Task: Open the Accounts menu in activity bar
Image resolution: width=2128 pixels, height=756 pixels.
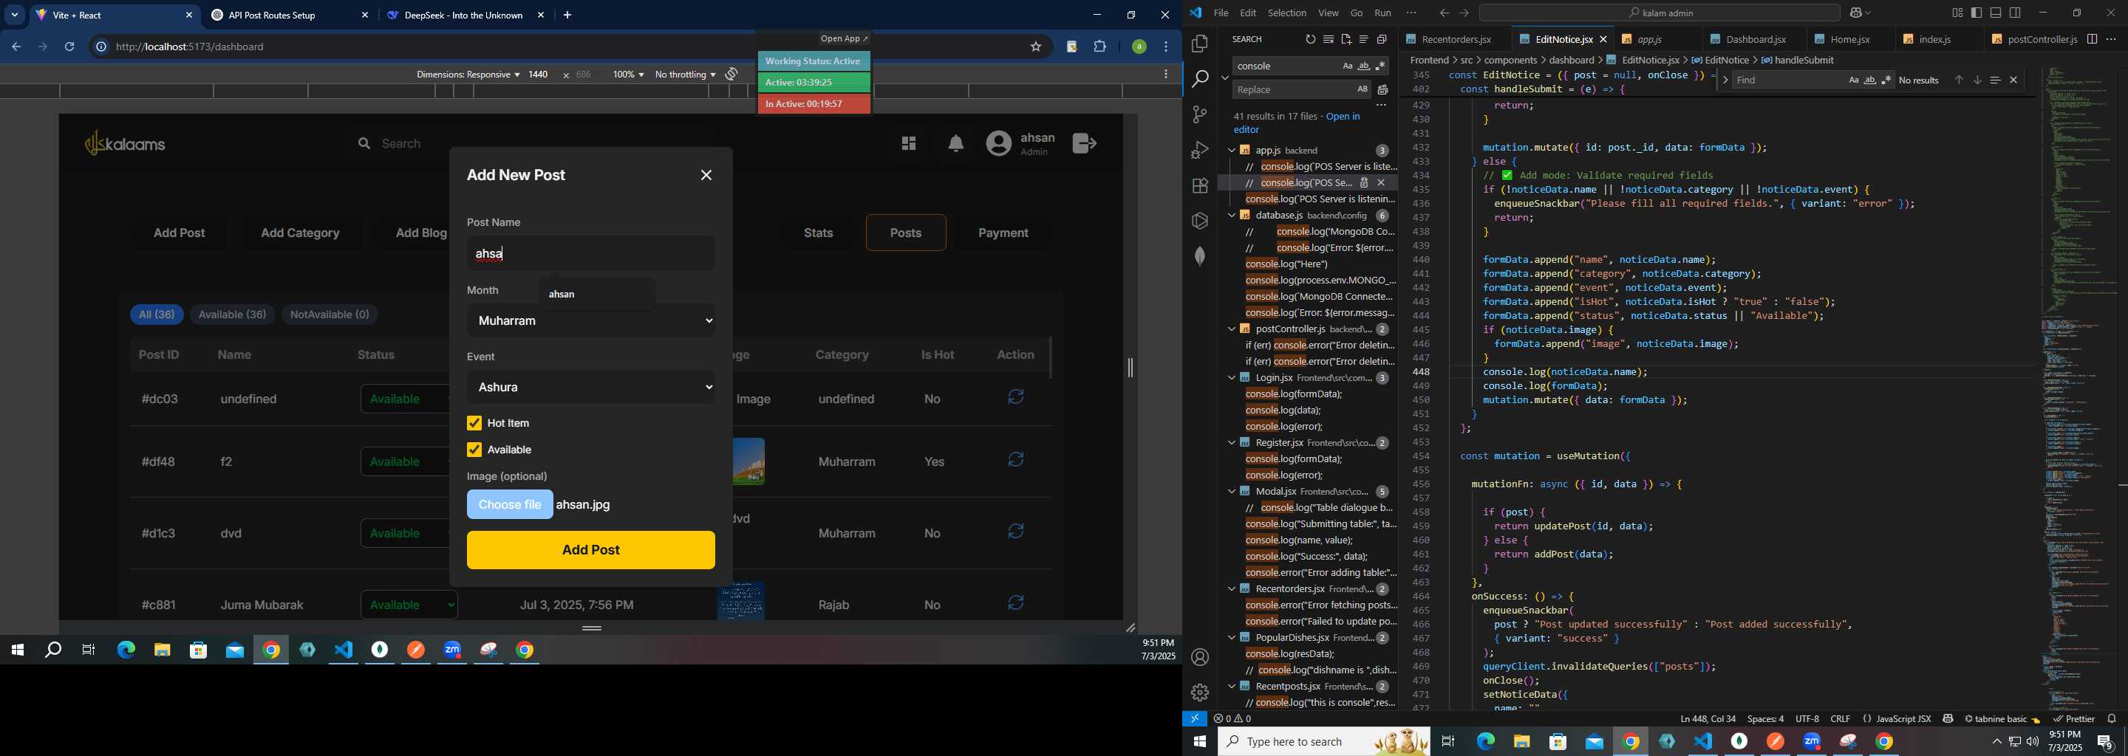Action: [1199, 657]
